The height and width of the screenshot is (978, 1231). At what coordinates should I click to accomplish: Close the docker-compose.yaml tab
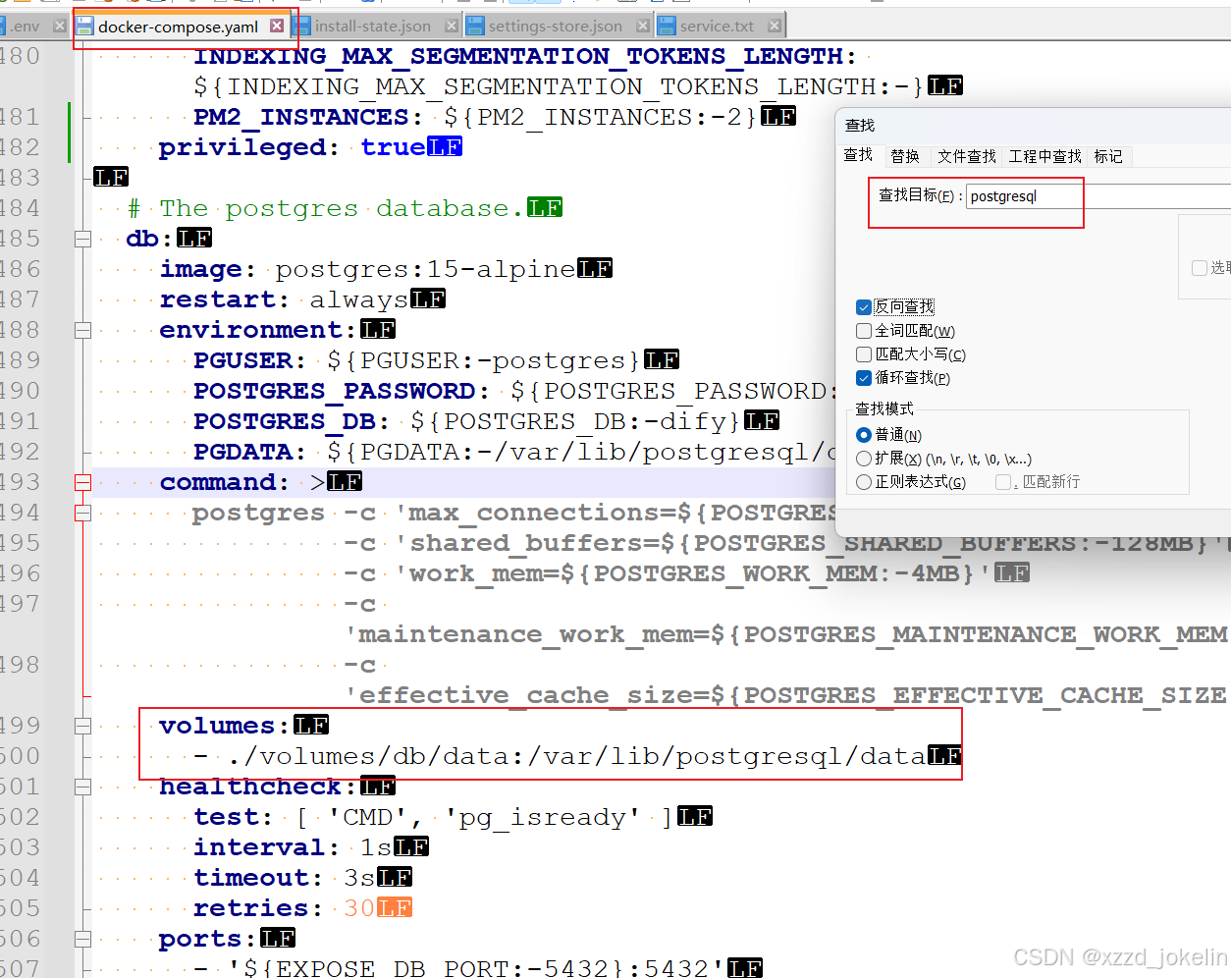click(x=278, y=27)
